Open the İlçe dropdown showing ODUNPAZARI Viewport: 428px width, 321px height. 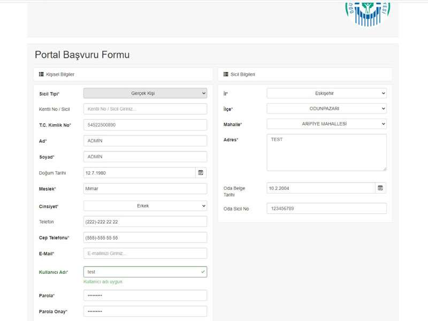coord(327,109)
